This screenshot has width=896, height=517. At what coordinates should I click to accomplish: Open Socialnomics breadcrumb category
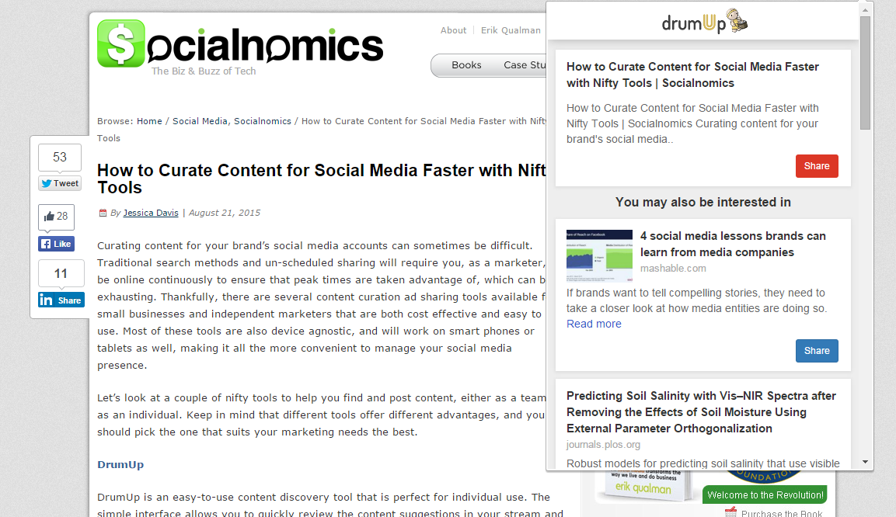pos(263,121)
